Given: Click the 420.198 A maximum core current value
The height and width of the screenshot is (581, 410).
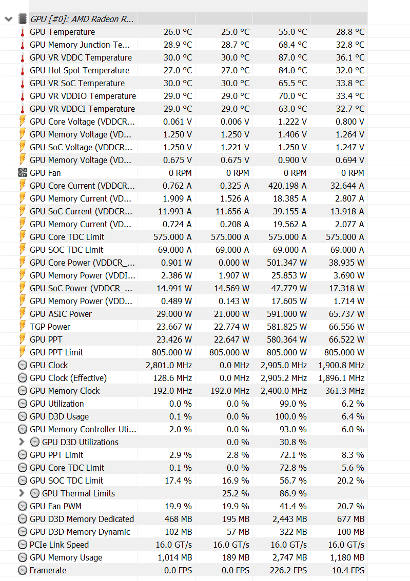Looking at the screenshot, I should 287,186.
